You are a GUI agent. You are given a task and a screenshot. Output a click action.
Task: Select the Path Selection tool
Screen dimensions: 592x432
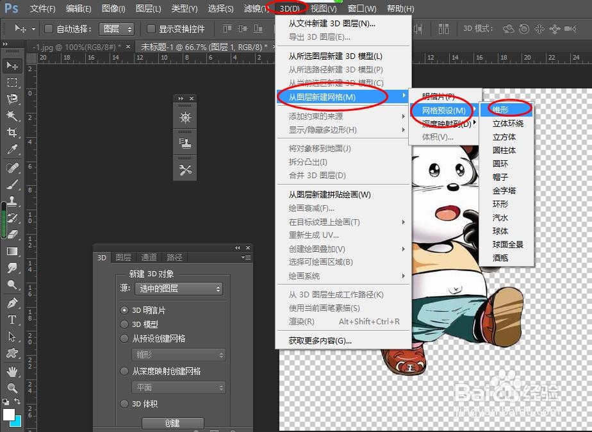12,336
